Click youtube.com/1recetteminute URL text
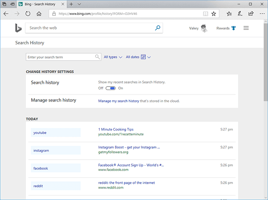268x200 pixels. coord(121,135)
